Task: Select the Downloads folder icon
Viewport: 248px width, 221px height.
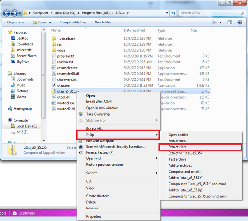Action: (13, 44)
